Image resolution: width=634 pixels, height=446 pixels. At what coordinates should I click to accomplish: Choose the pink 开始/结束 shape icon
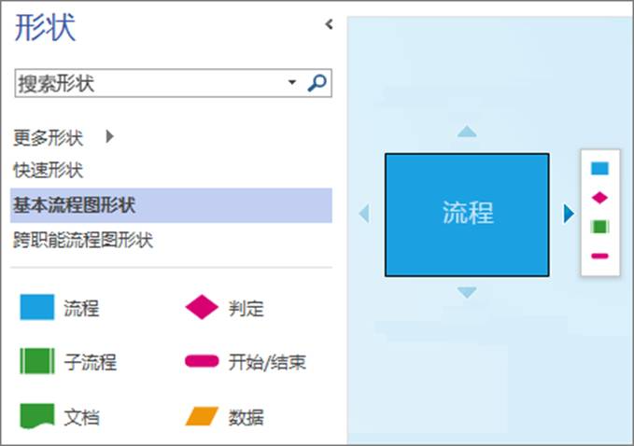[x=201, y=361]
